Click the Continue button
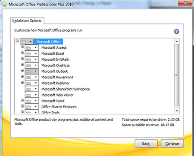 [x=172, y=144]
